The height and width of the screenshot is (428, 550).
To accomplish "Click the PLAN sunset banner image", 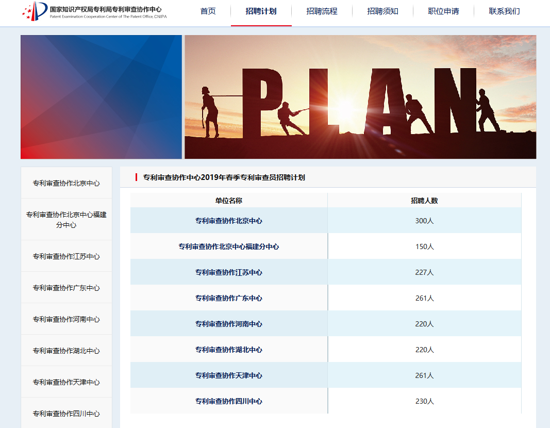I will [360, 97].
